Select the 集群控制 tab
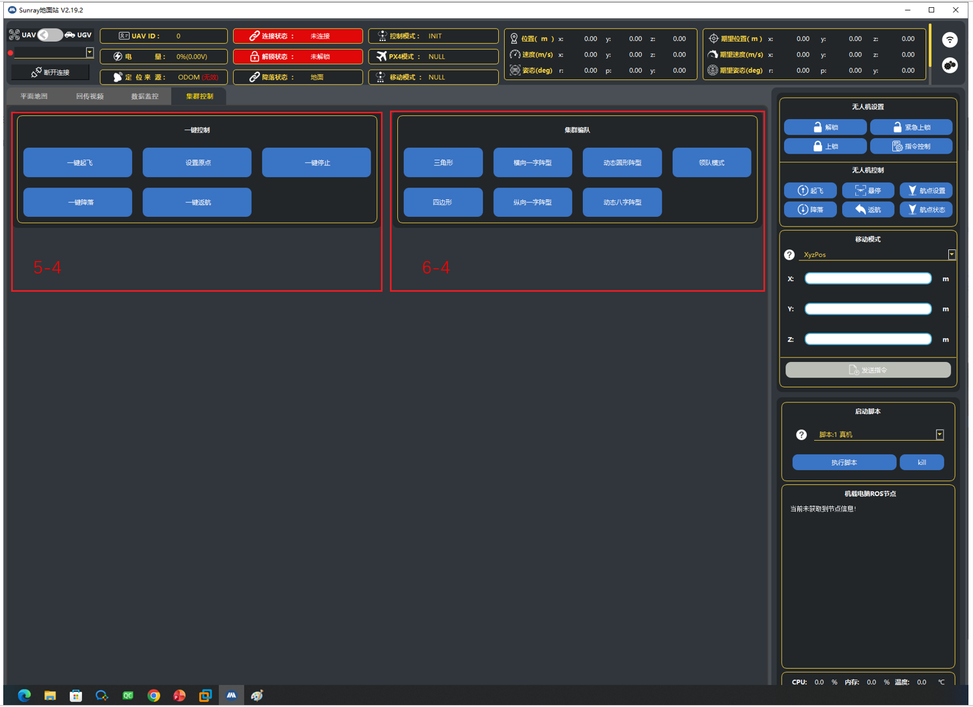 (199, 96)
